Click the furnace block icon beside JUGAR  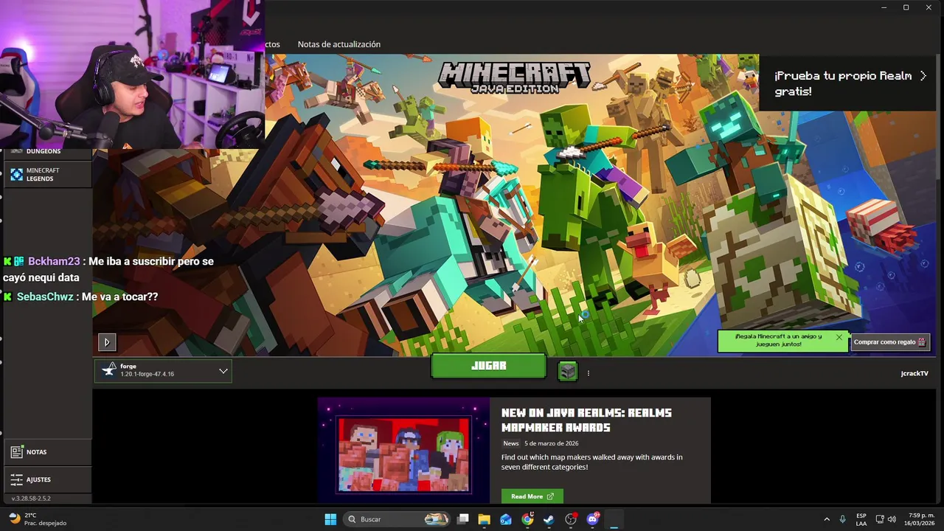tap(567, 371)
